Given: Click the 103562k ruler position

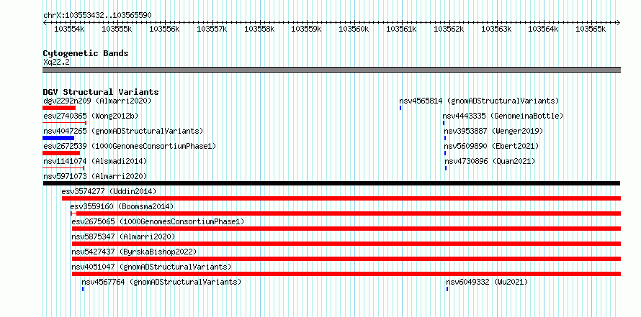Looking at the screenshot, I should 449,29.
